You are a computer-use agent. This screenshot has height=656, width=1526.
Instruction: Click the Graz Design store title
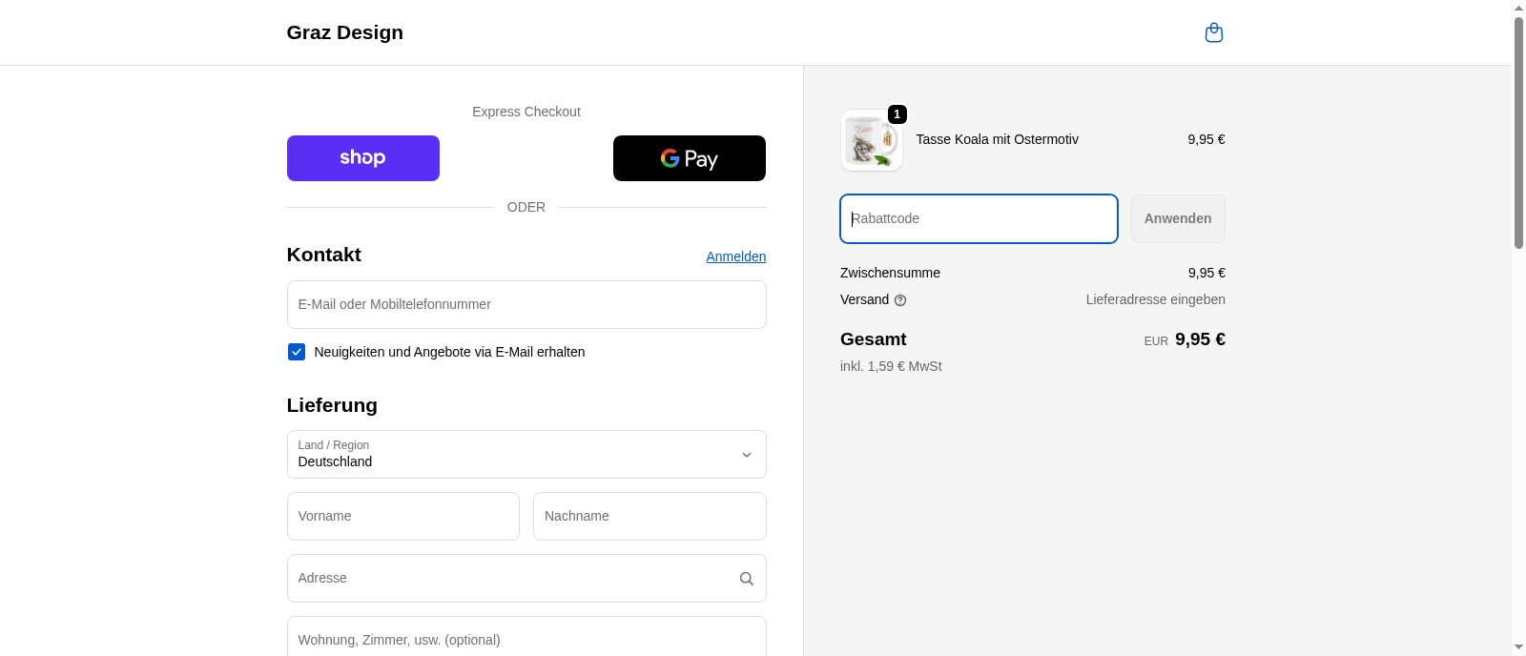[x=344, y=32]
